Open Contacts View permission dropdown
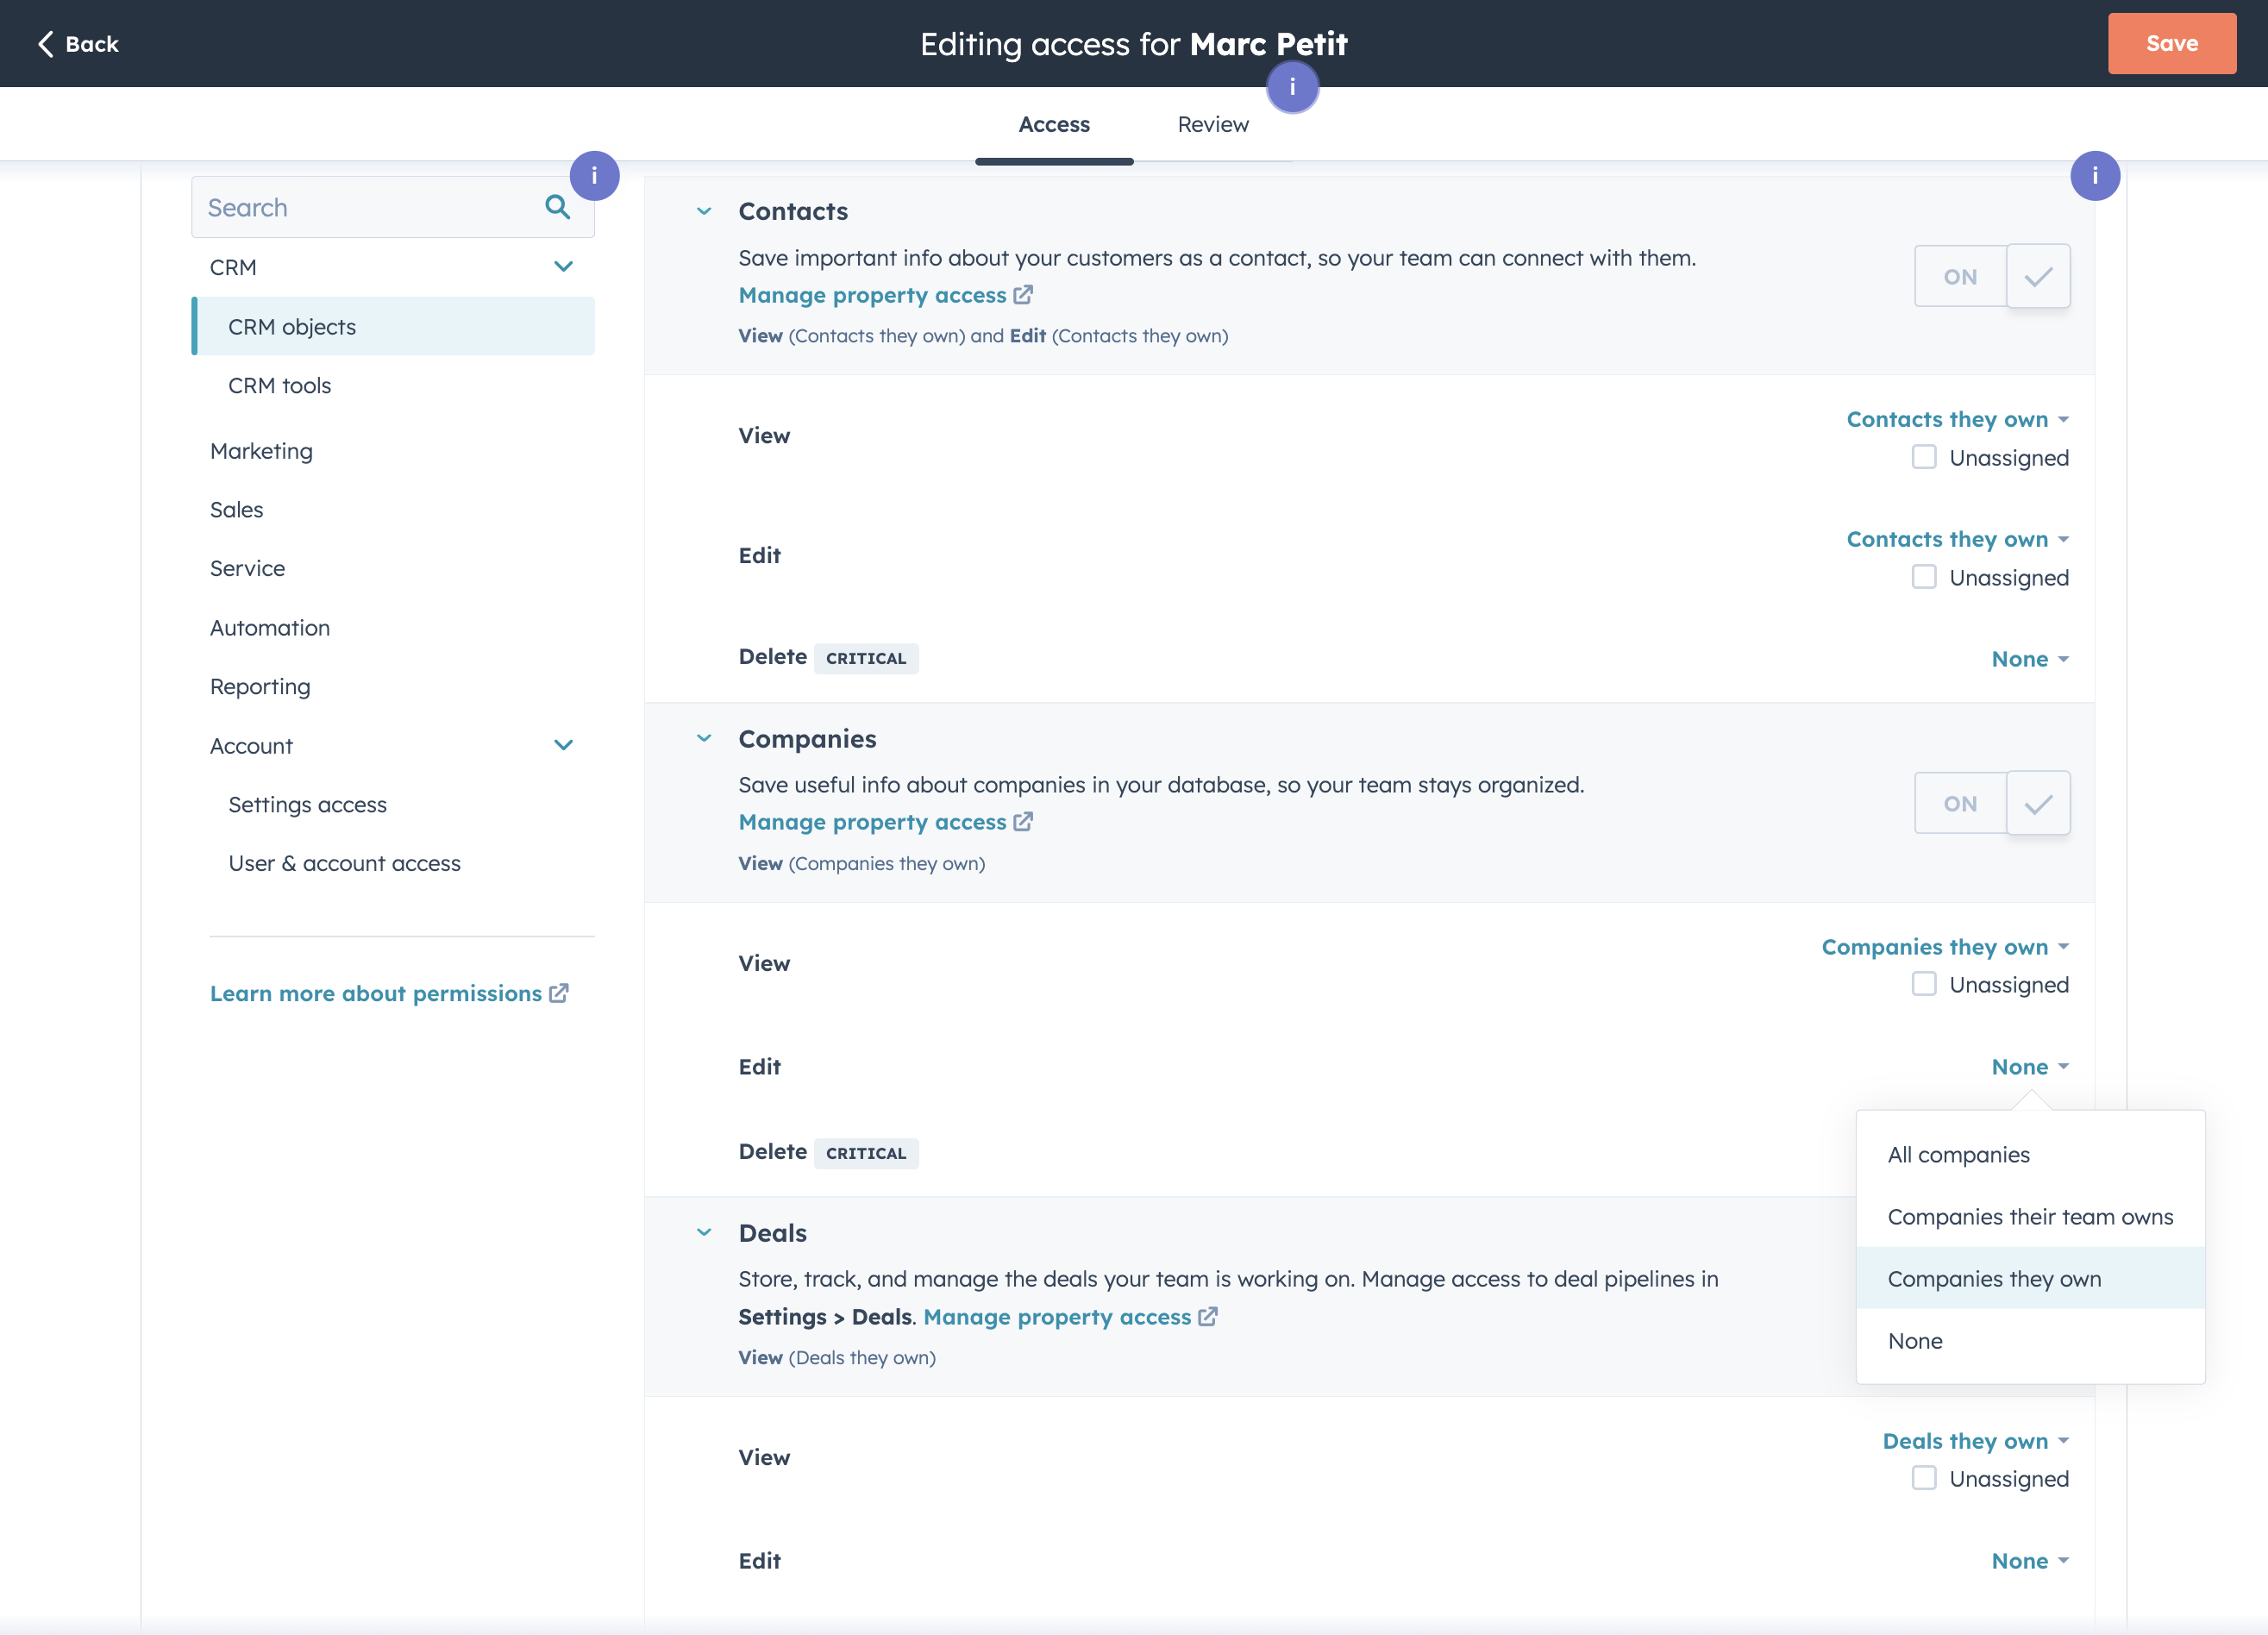2268x1635 pixels. coord(1957,419)
